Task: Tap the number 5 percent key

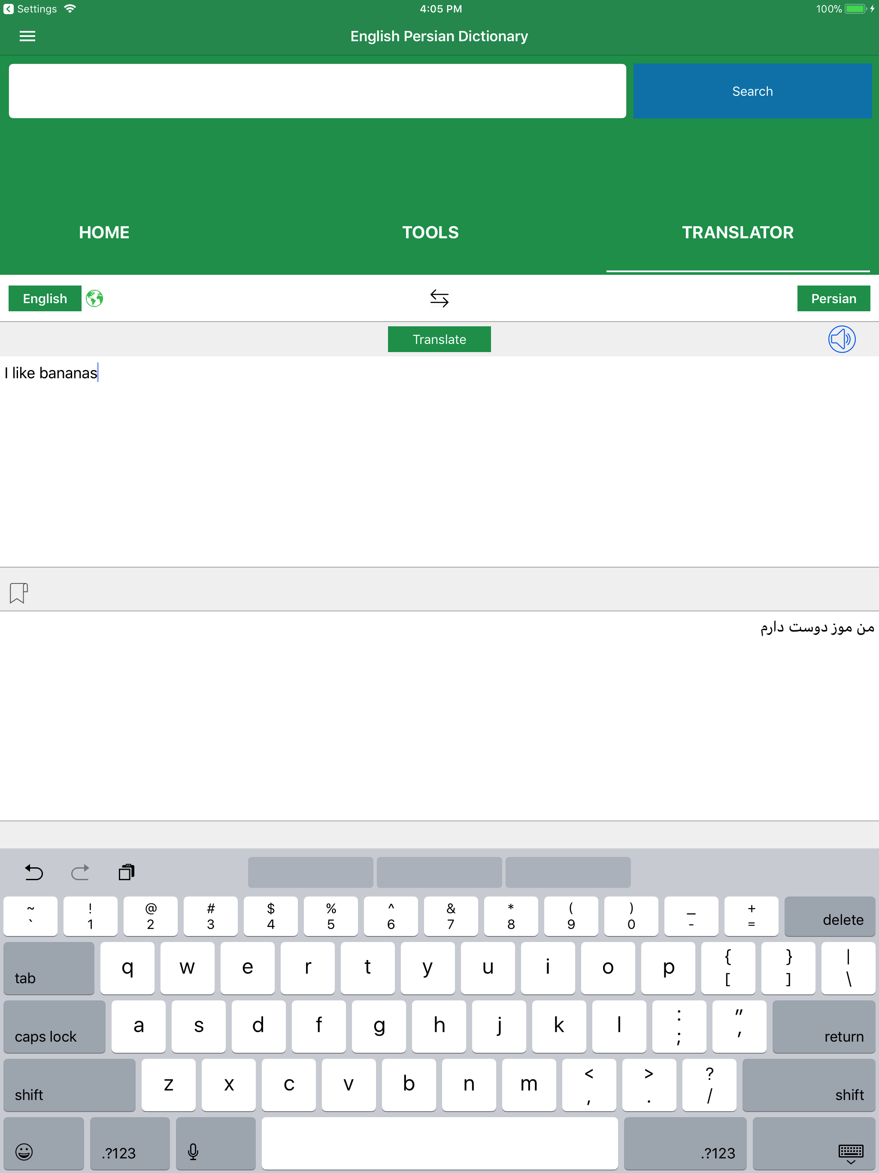Action: 331,916
